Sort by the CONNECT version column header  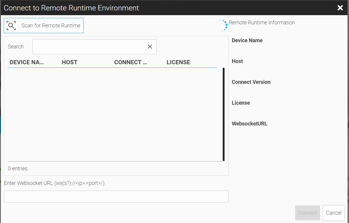(131, 62)
